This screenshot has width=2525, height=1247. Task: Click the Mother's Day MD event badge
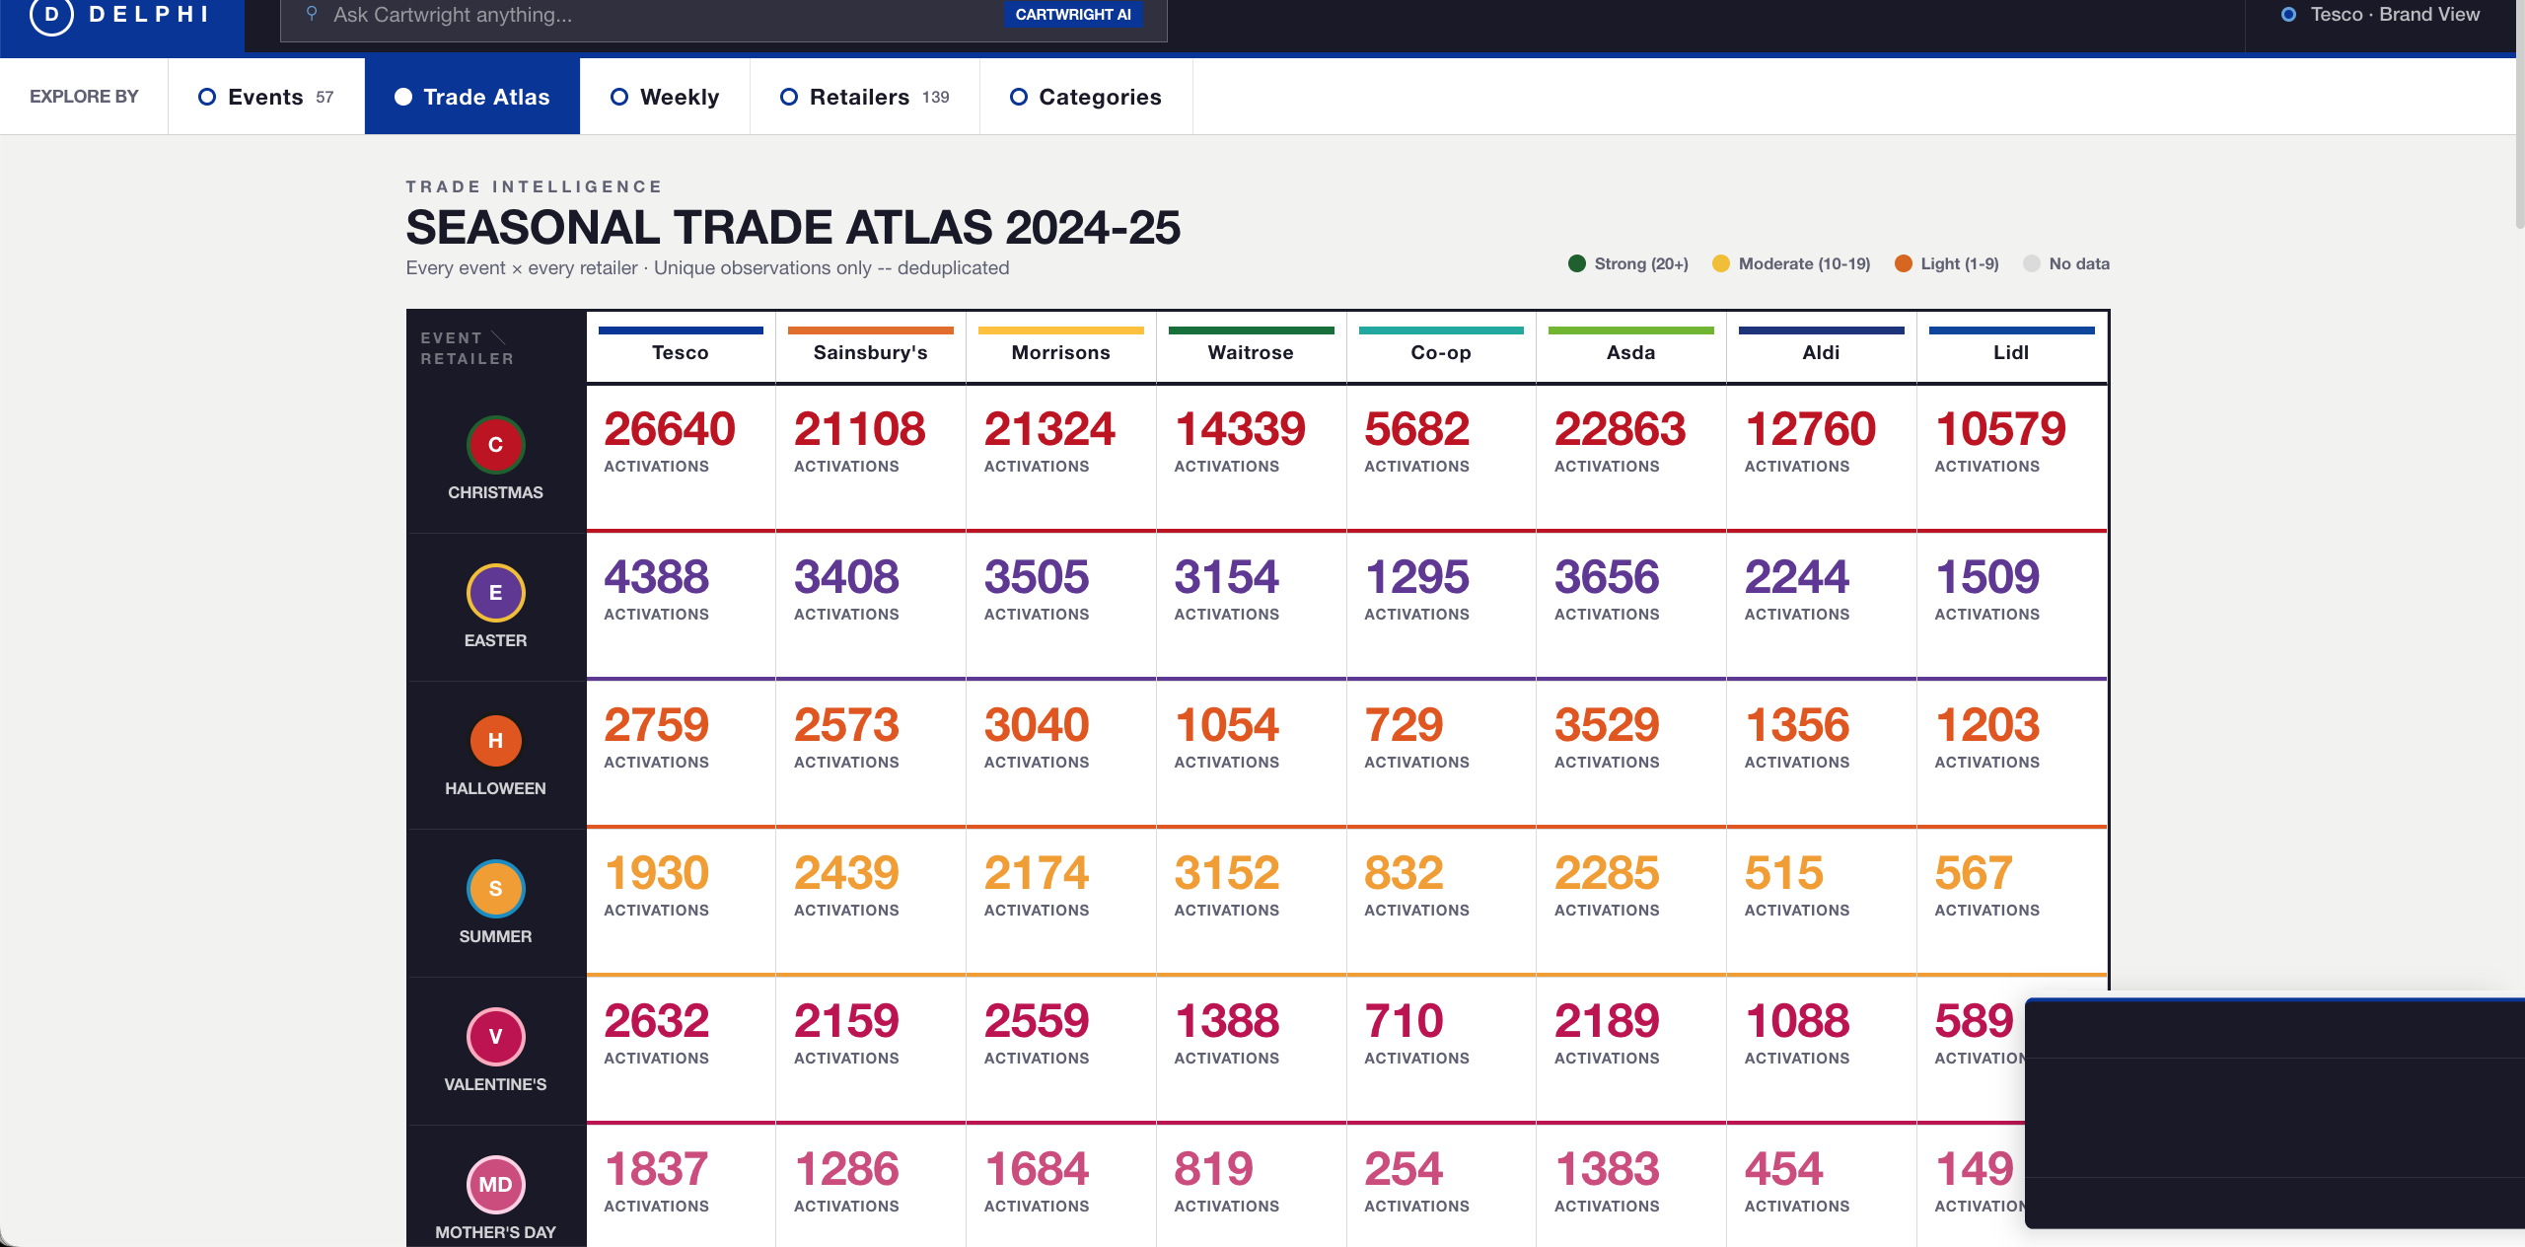coord(495,1185)
